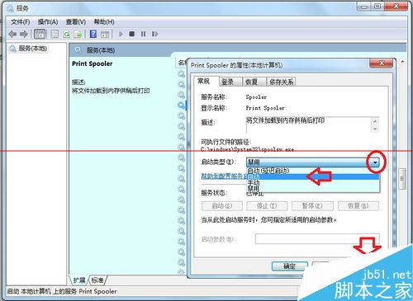Choose 自动(延迟启动) in startup type list
The width and height of the screenshot is (413, 301).
click(x=313, y=171)
